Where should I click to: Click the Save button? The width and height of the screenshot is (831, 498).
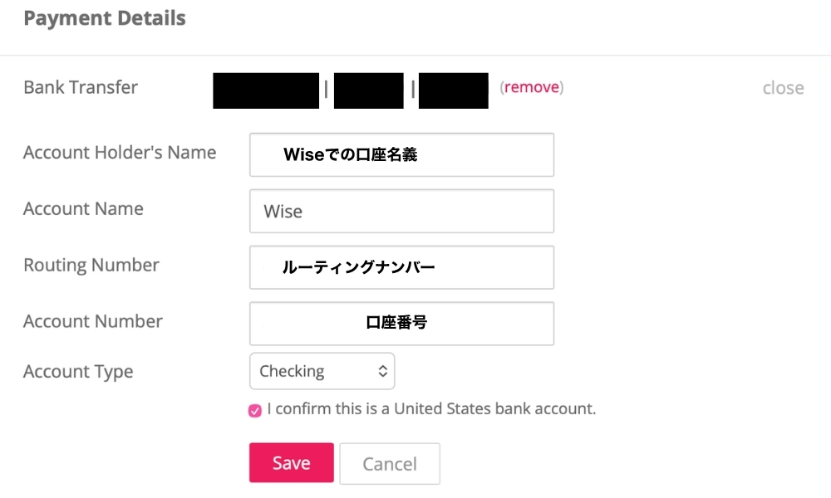[x=291, y=462]
